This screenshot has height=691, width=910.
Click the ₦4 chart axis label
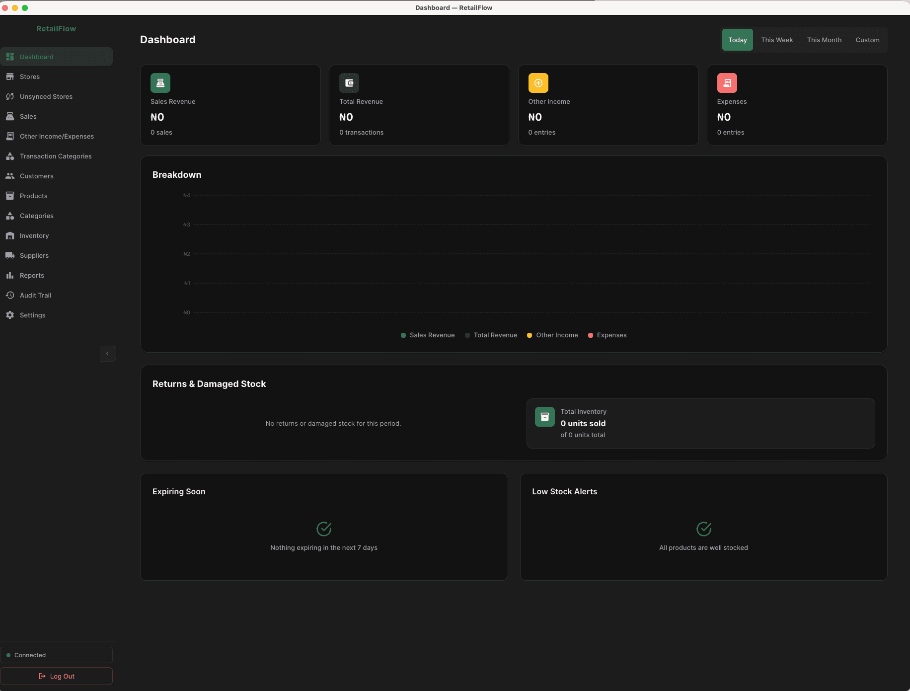[x=187, y=195]
